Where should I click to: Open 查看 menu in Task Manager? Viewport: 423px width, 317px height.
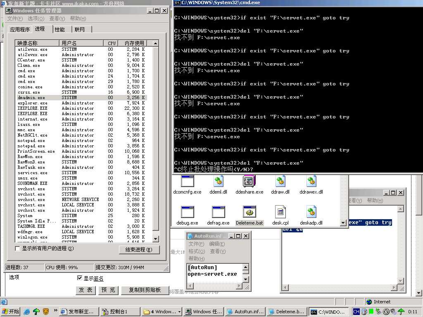57,18
